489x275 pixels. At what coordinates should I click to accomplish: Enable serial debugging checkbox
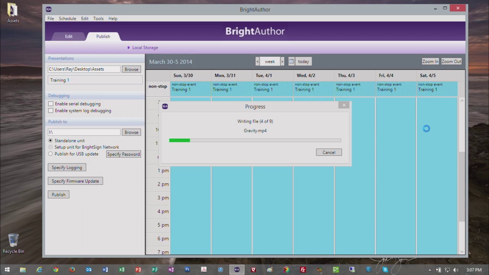(51, 104)
